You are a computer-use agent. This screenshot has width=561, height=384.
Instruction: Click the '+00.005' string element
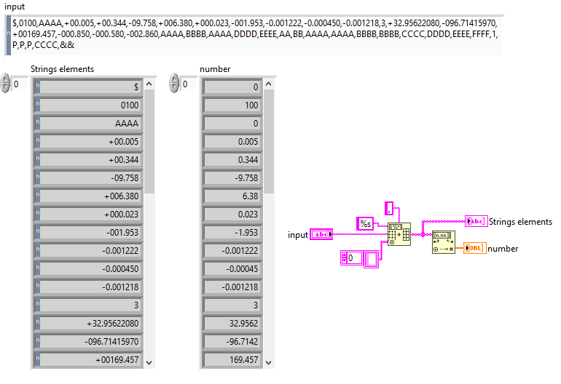click(88, 142)
